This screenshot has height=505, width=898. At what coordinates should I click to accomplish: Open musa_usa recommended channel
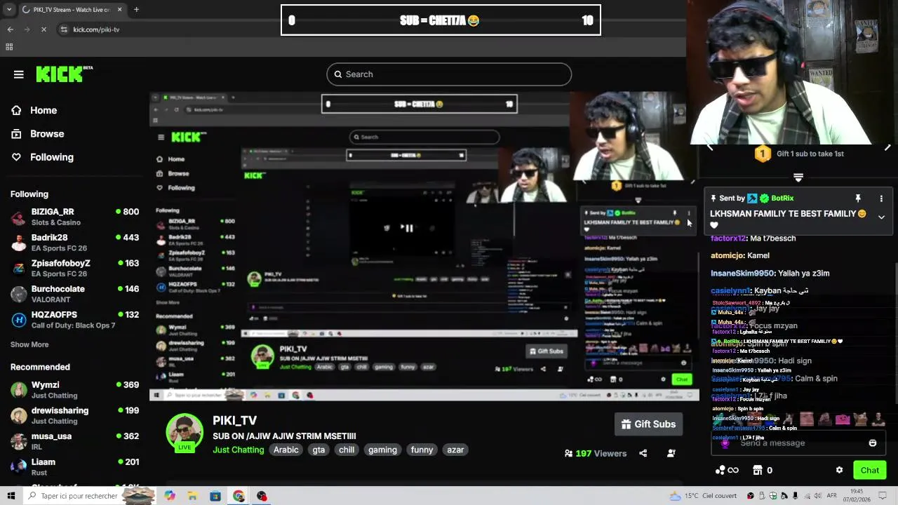74,441
